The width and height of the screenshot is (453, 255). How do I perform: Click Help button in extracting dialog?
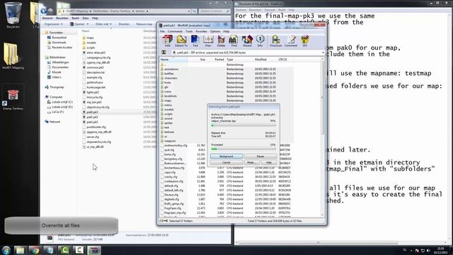pos(269,162)
